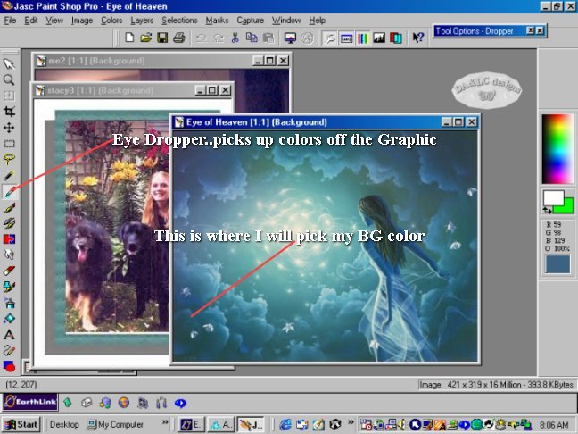Toggle the Histogram window button
Screen dimensions: 578x434
pos(379,38)
